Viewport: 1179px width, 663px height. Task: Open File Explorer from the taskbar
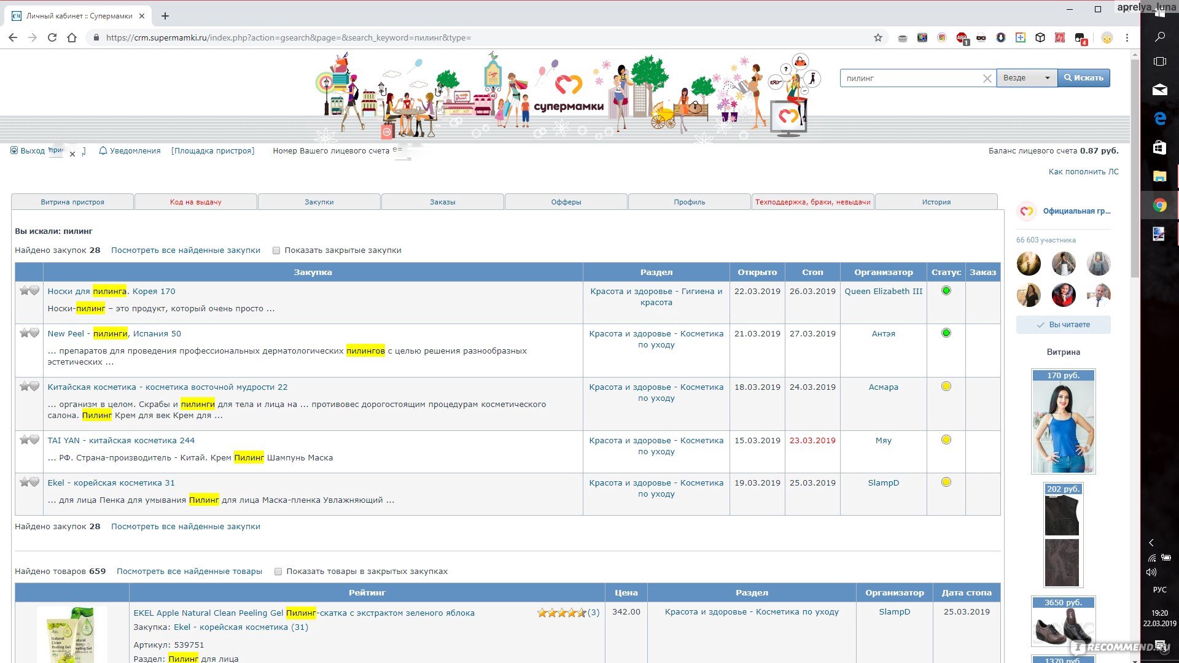tap(1160, 176)
